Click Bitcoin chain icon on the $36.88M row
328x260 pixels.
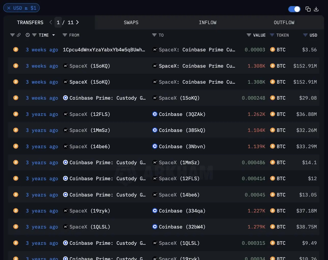coord(16,114)
